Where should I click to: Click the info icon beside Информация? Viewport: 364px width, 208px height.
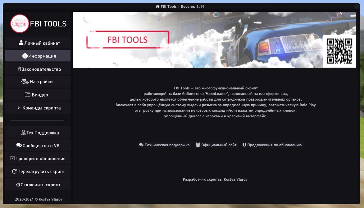[x=25, y=56]
